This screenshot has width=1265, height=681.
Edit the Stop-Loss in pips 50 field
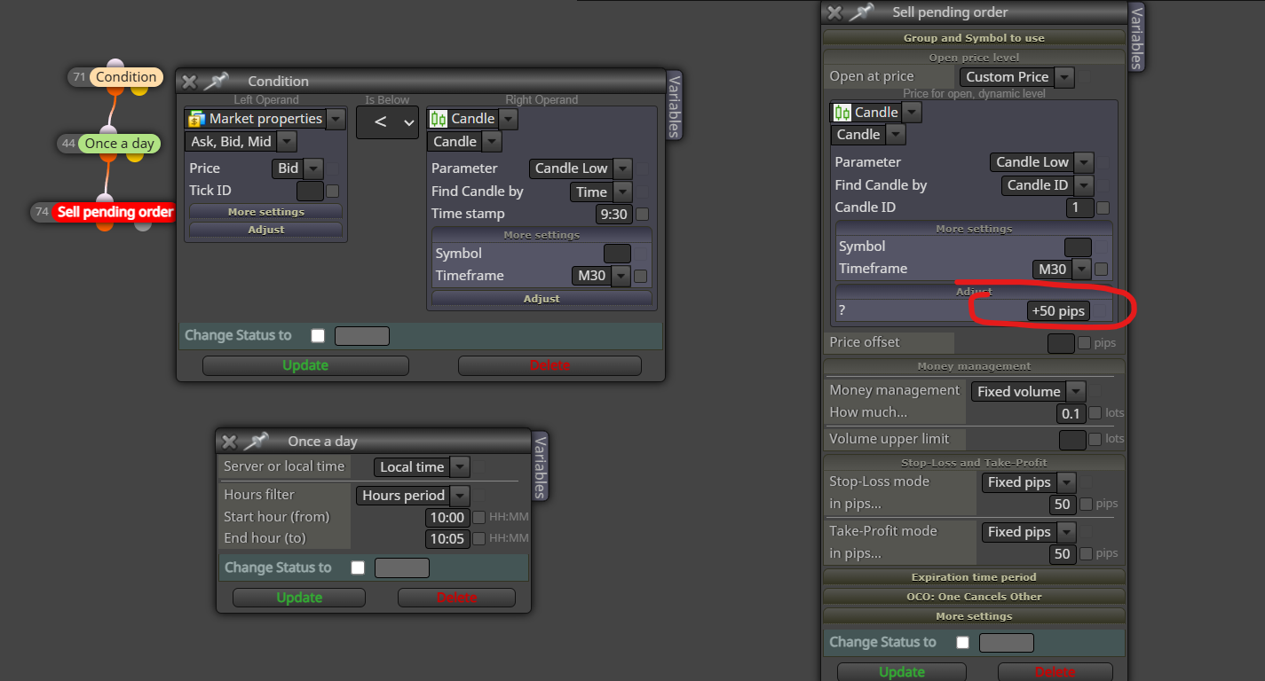point(1062,505)
